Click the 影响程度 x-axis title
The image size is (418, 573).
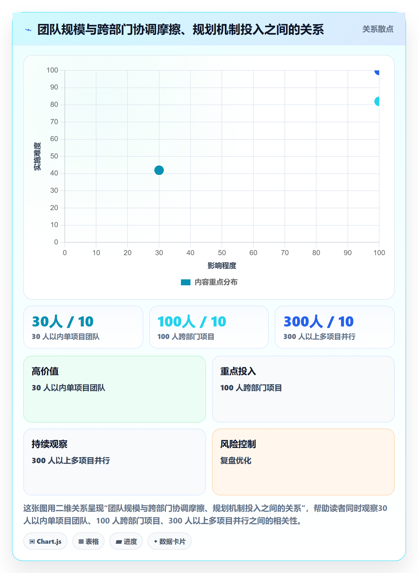point(222,266)
